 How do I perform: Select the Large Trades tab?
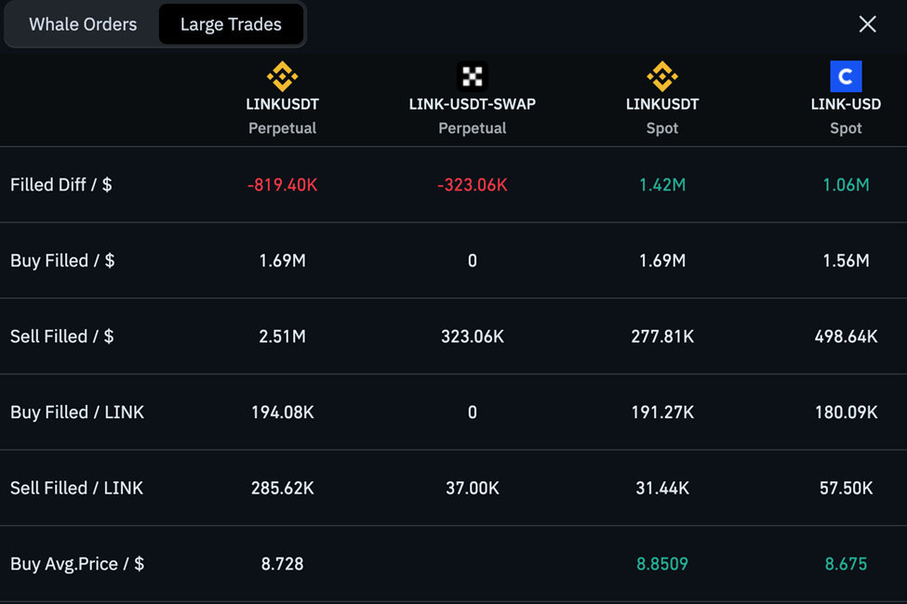231,25
